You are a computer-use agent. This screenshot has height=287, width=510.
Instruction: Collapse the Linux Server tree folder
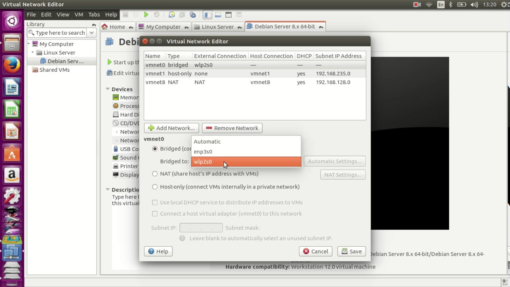tap(33, 53)
